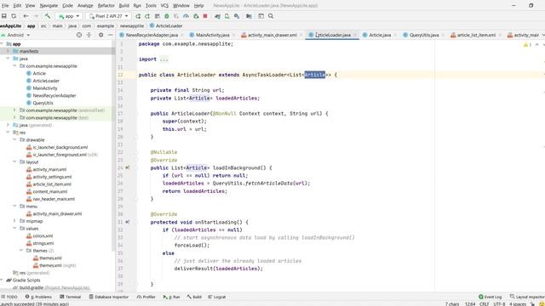Click the Make Project hammer icon
This screenshot has height=306, width=545.
pos(48,16)
